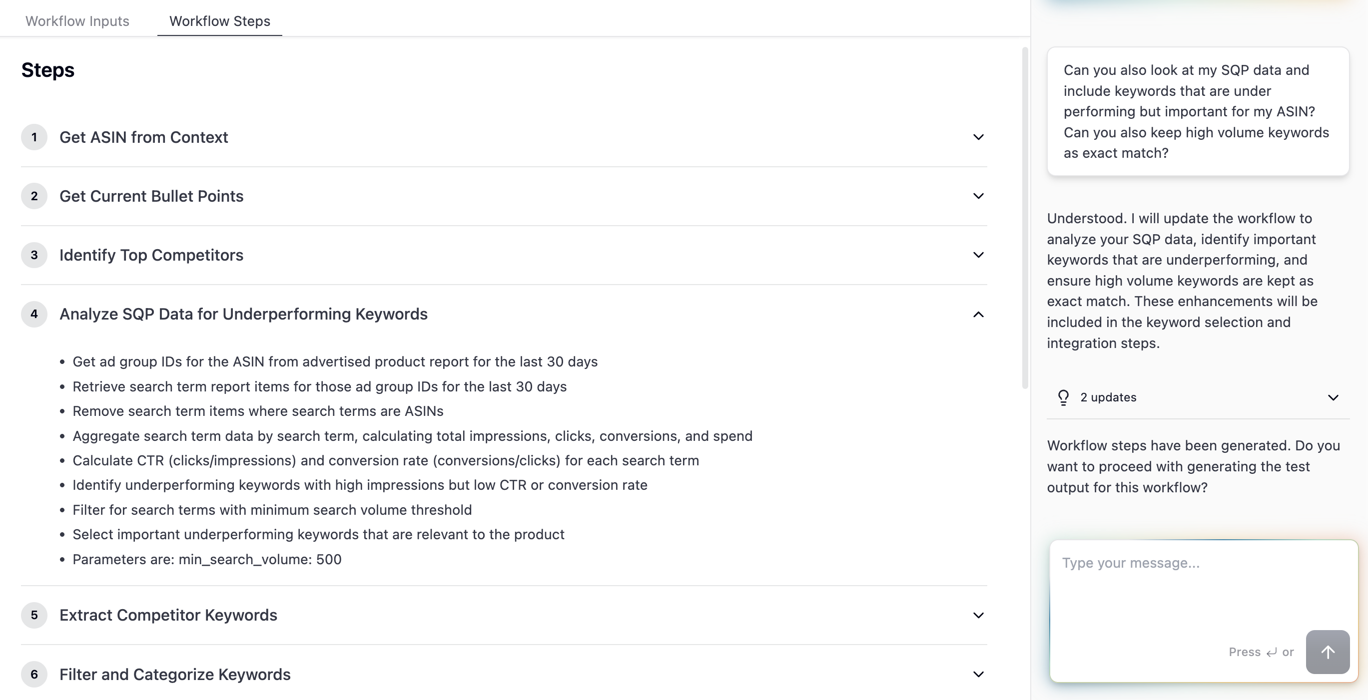Screen dimensions: 1368x700
Task: Expand Identify Top Competitors chevron
Action: coord(978,255)
